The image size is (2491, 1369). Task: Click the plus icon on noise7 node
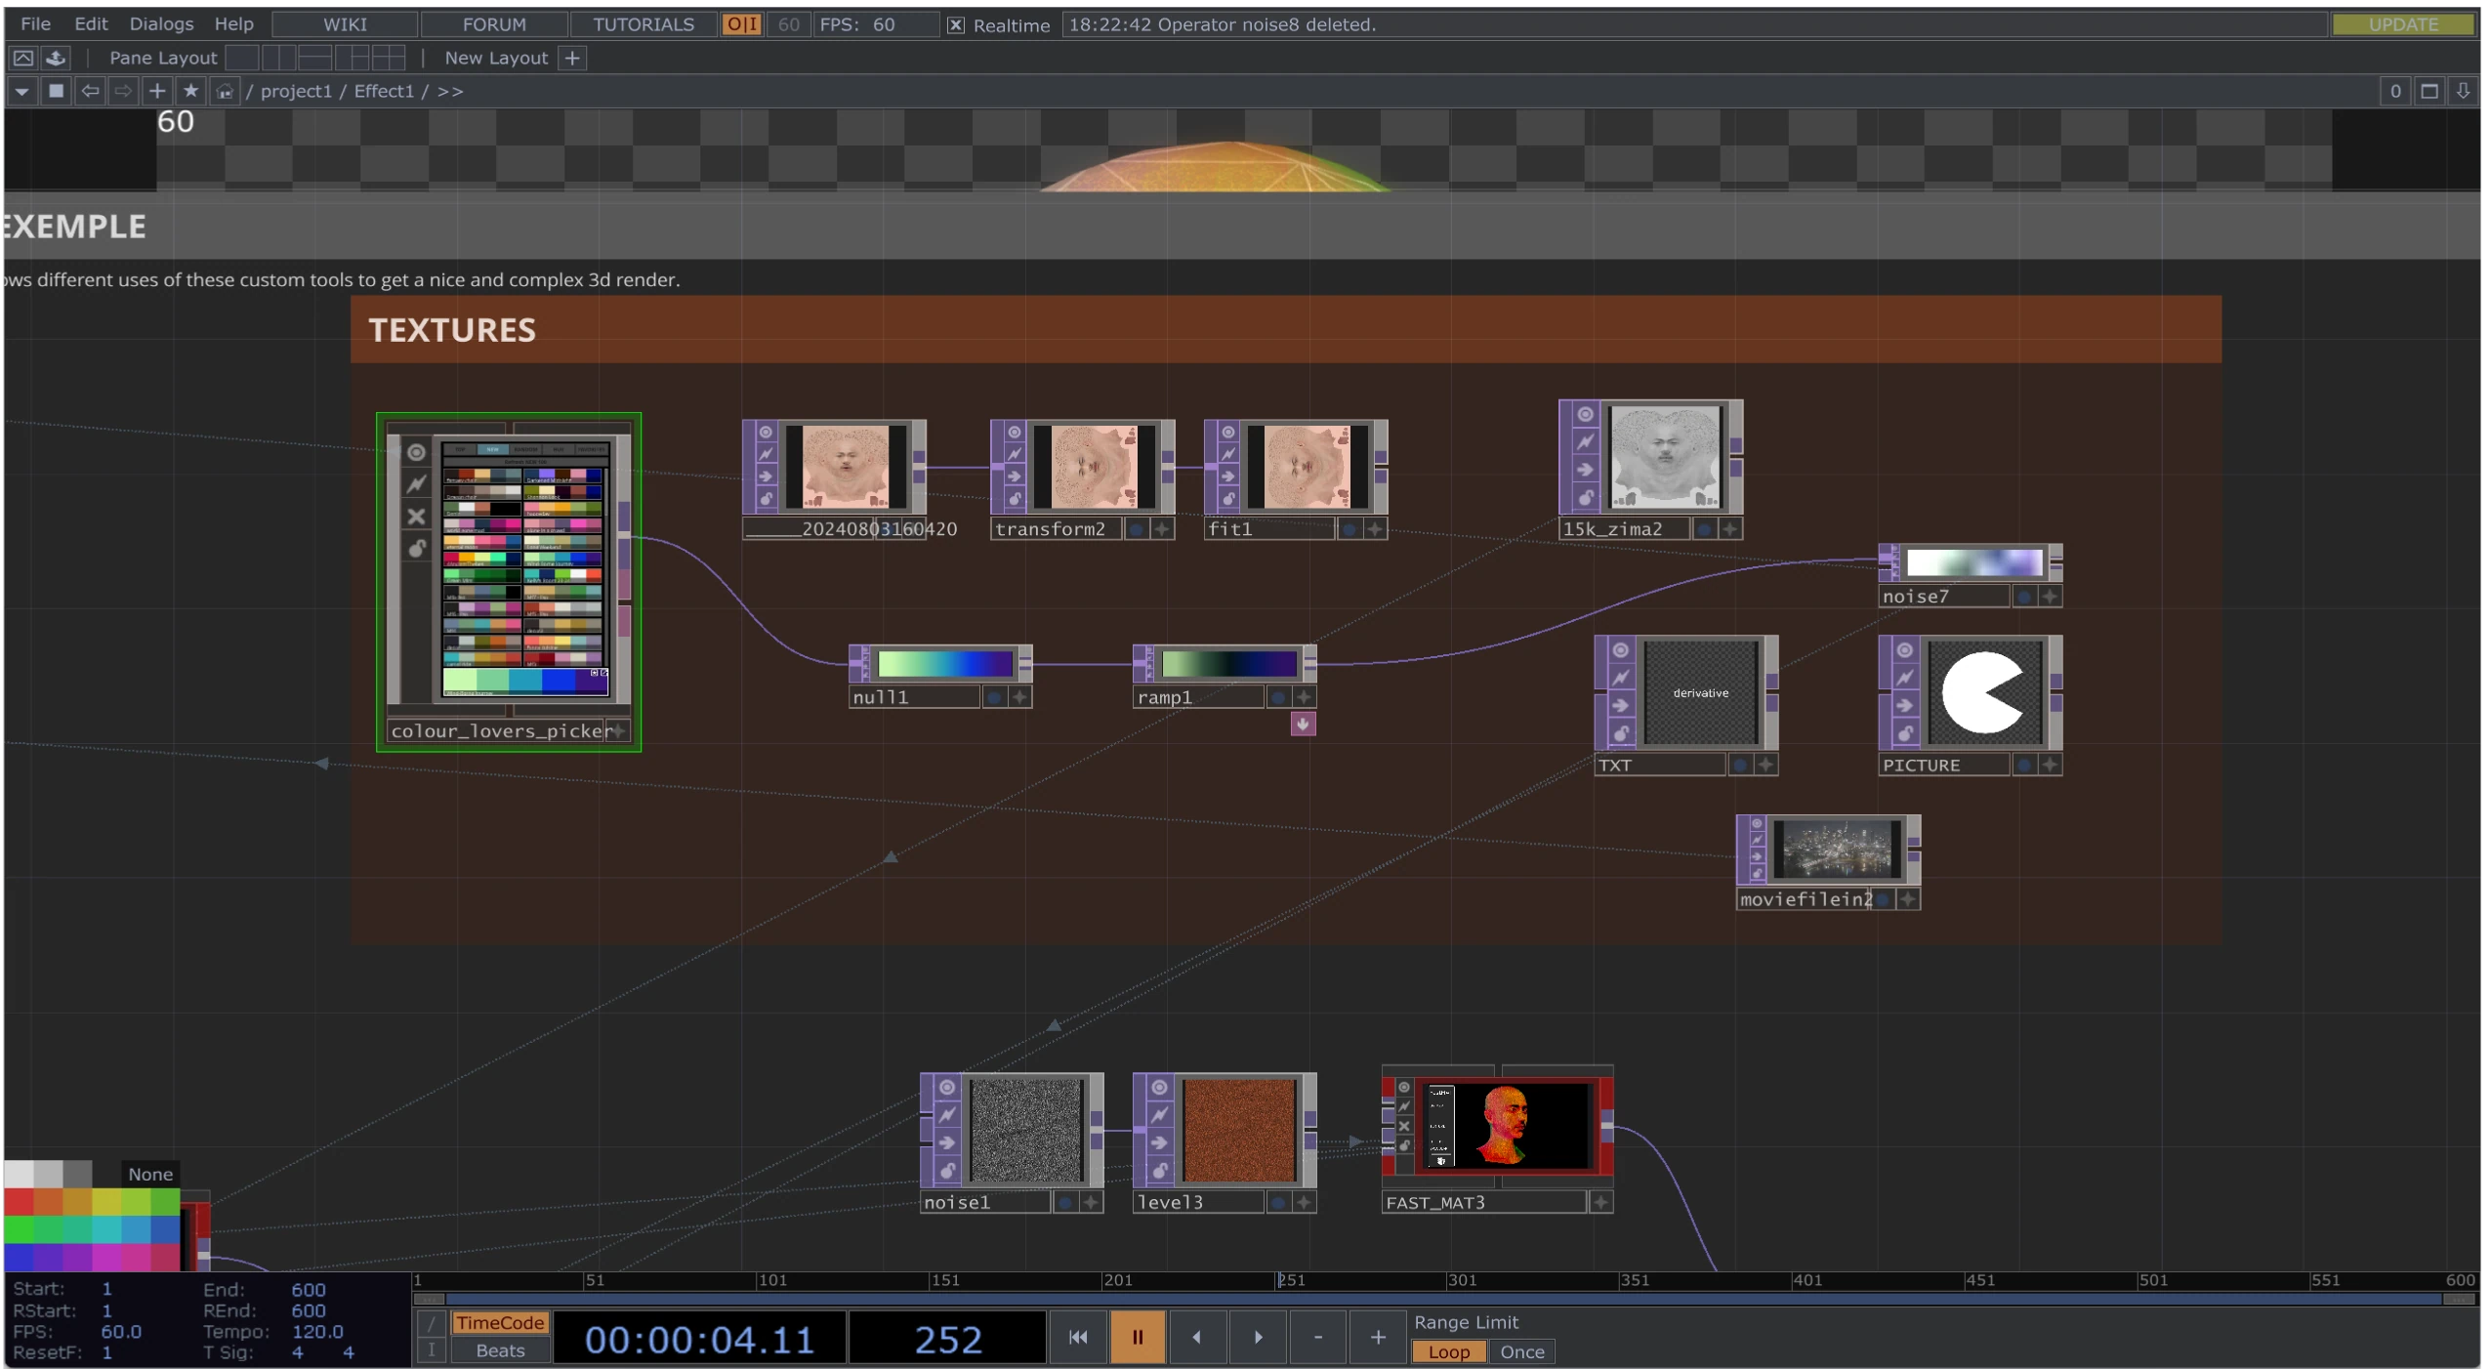pyautogui.click(x=2050, y=596)
